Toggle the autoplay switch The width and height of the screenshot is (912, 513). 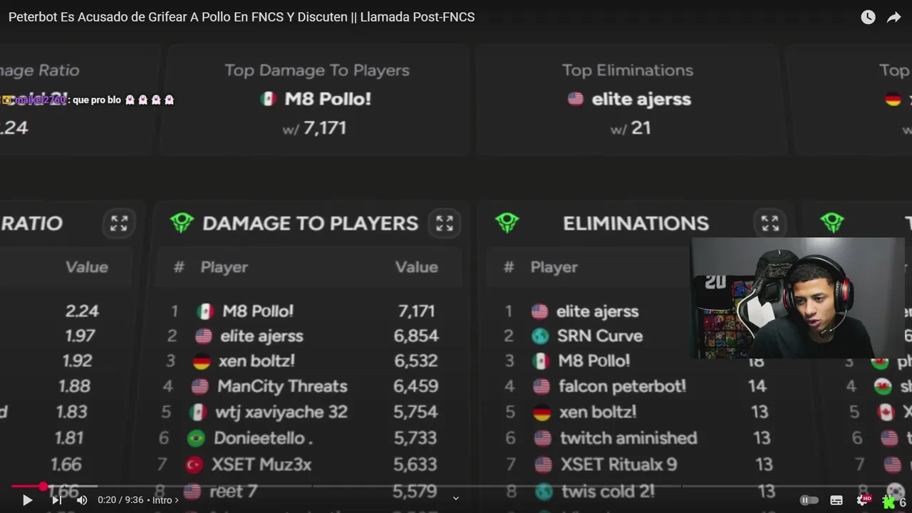tap(809, 500)
